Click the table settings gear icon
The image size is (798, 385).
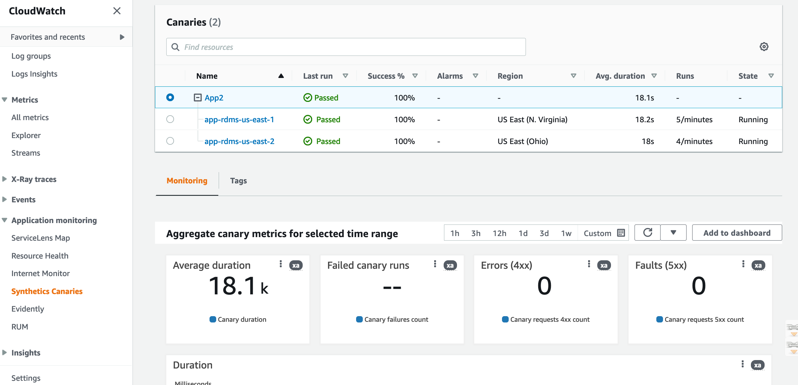click(764, 47)
